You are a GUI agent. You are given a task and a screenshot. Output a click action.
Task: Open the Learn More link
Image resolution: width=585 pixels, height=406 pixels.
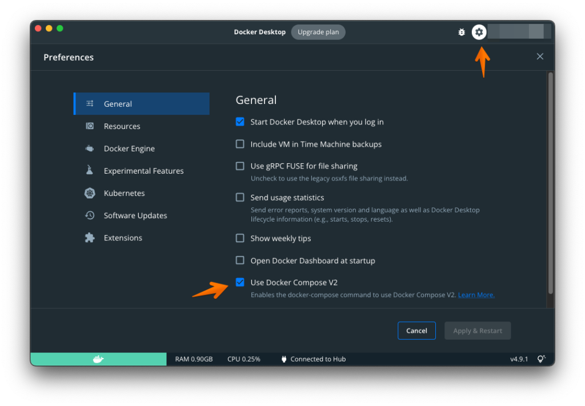pos(476,295)
